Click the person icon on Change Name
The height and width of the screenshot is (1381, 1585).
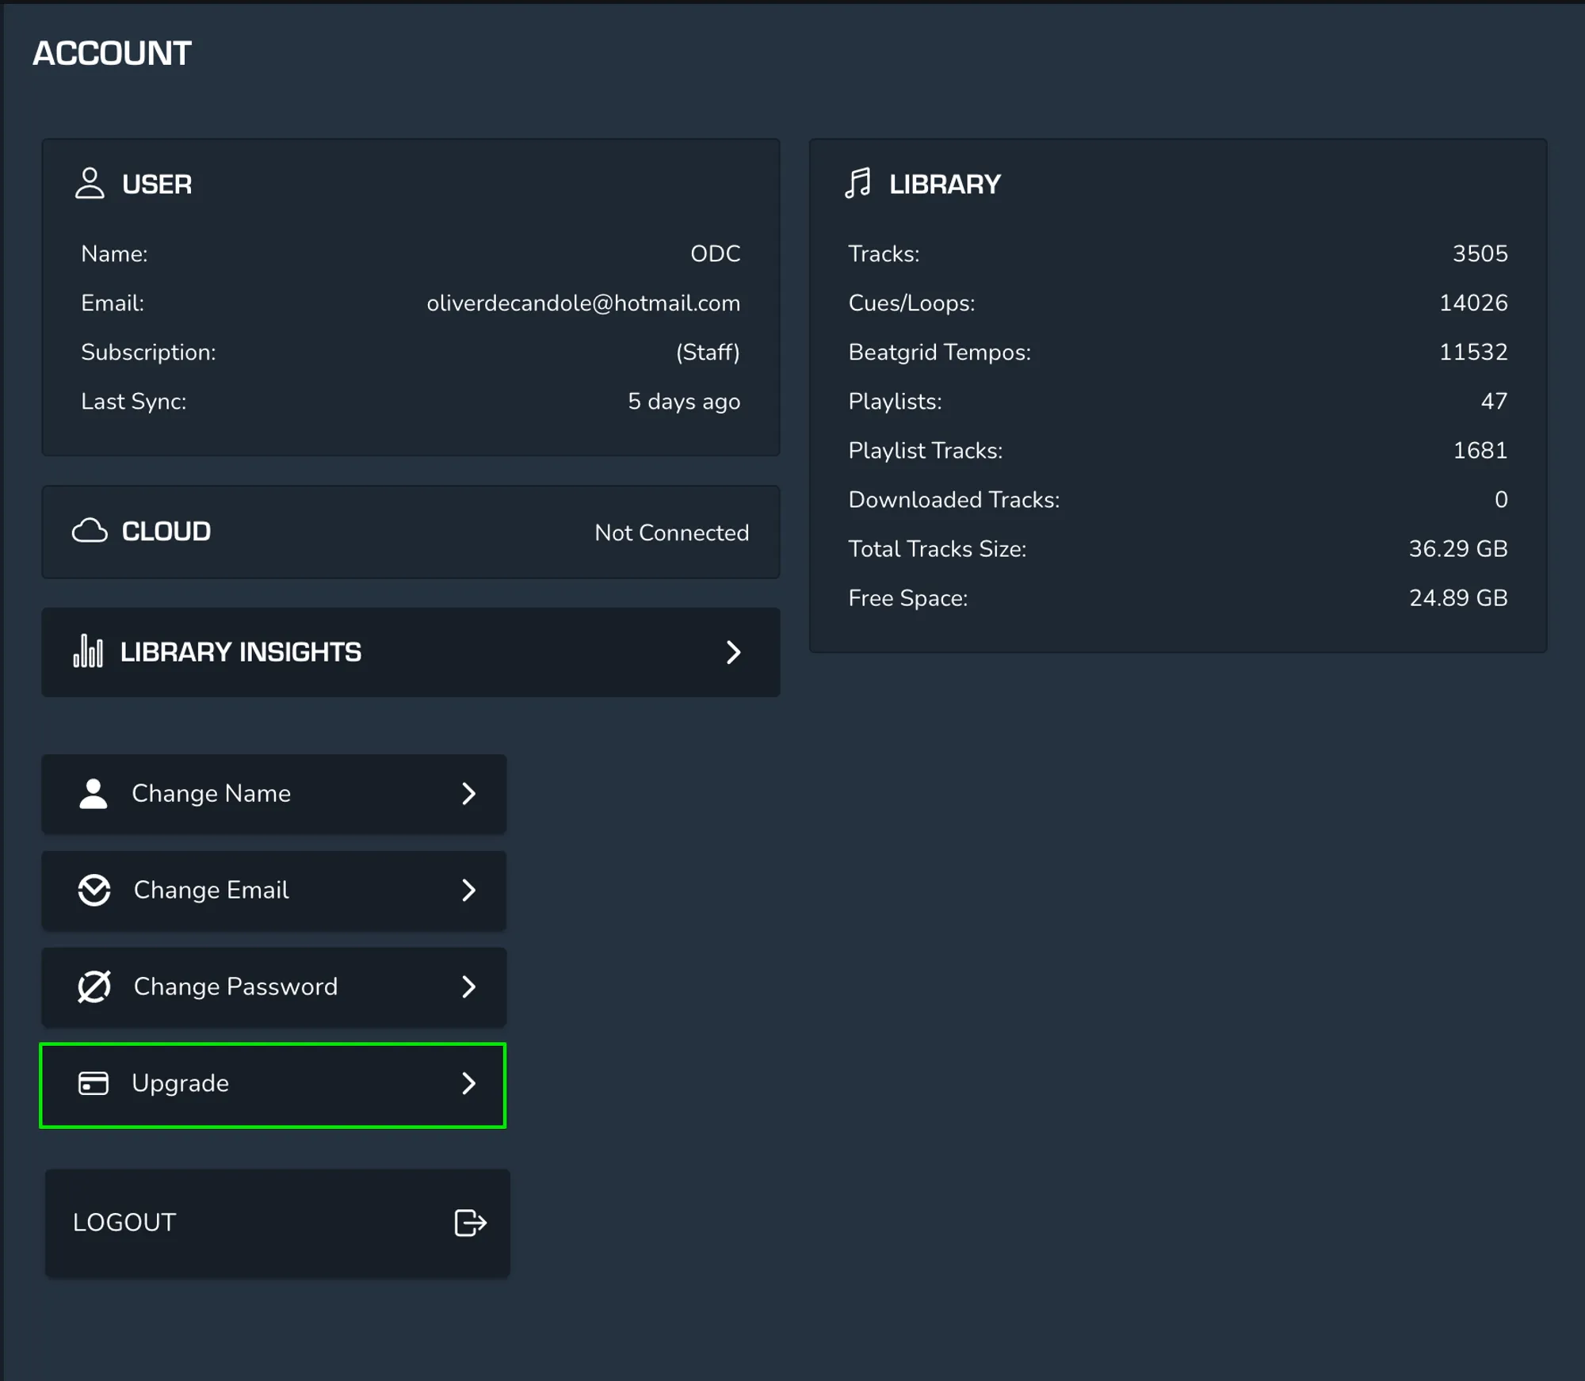[x=94, y=793]
